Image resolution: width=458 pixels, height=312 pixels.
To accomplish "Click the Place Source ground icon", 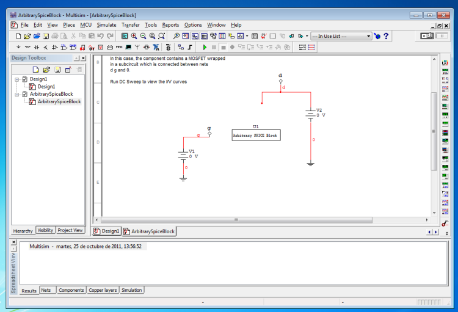I will coord(18,47).
